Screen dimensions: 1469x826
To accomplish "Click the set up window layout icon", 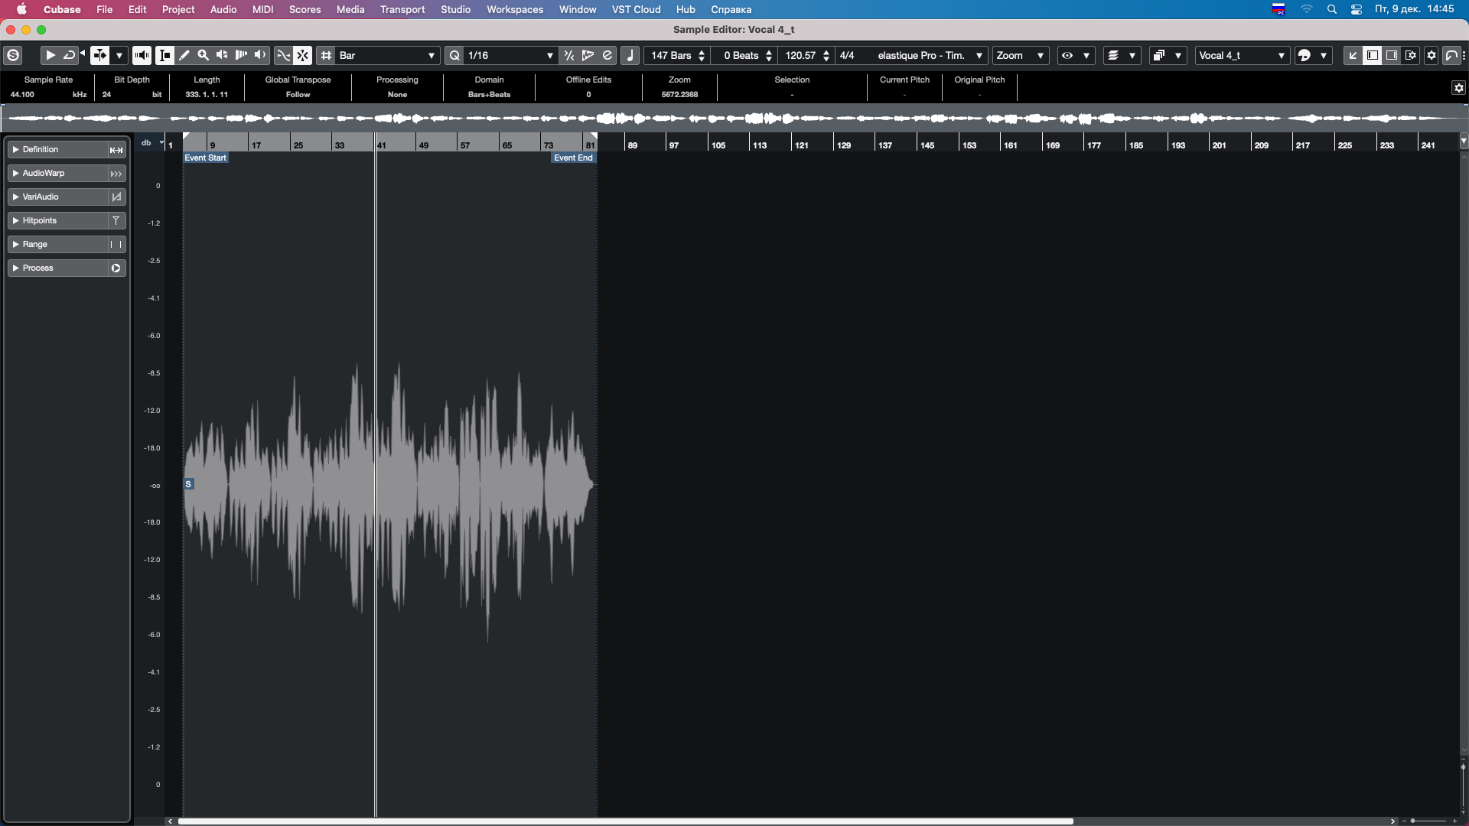I will (1411, 55).
